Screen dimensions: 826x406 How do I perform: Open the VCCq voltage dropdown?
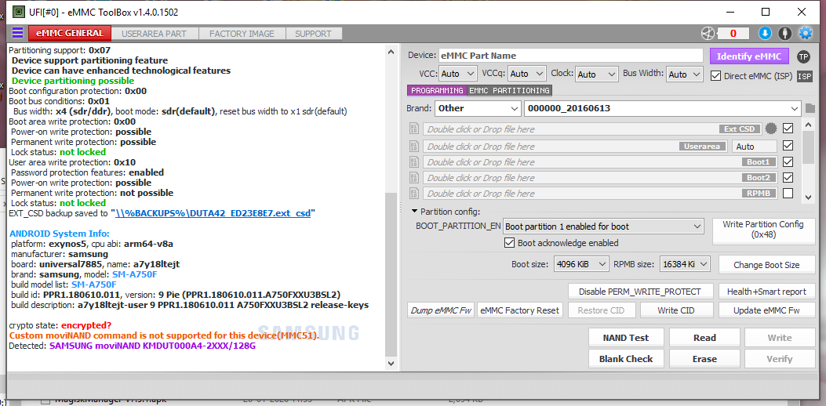pyautogui.click(x=527, y=74)
